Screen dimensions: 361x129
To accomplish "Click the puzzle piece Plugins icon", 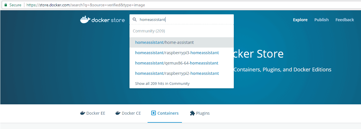I will tap(192, 113).
